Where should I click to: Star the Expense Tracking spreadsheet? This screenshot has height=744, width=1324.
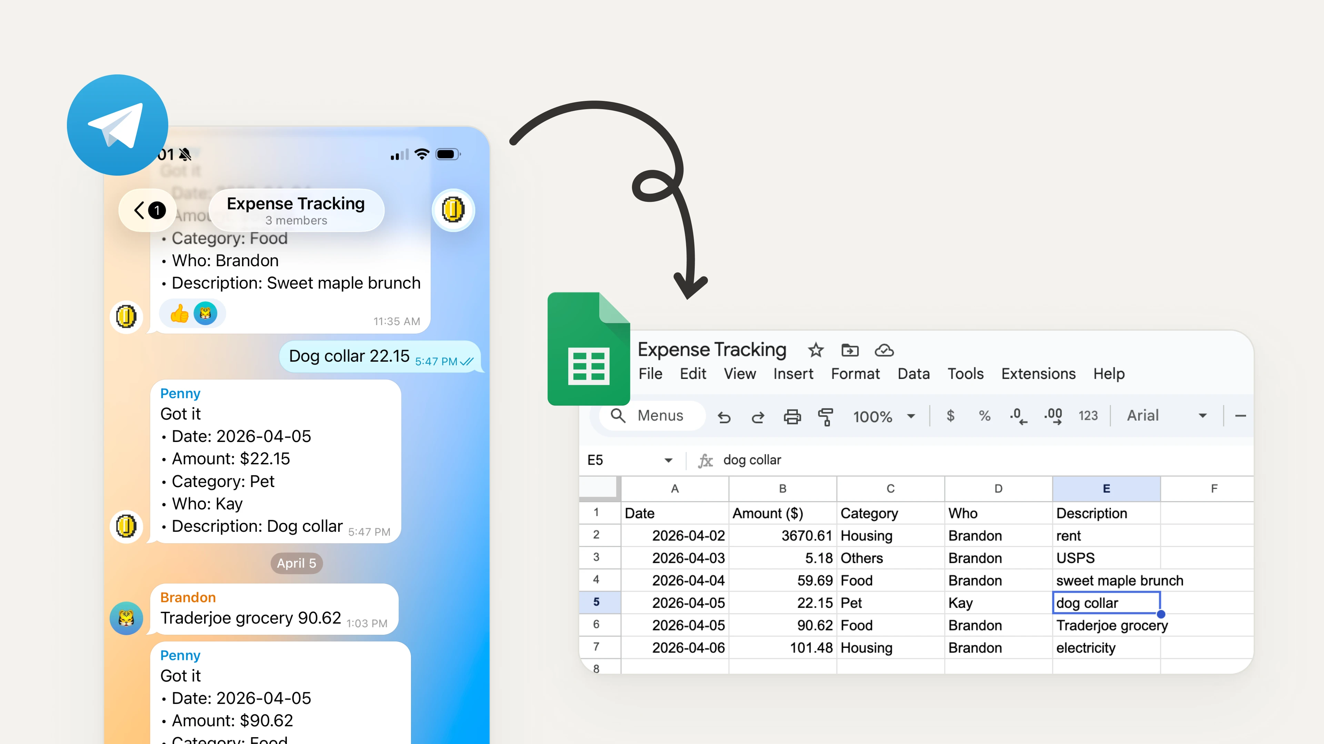click(816, 350)
